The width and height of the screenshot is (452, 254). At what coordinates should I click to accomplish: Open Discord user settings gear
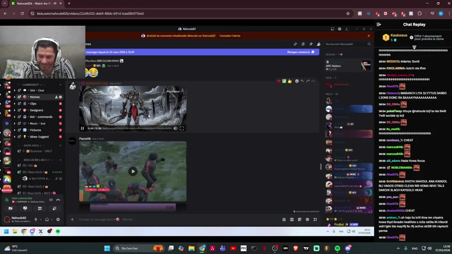pos(58,219)
